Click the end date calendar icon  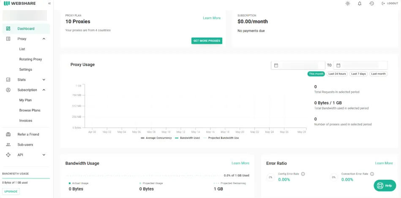coord(338,65)
